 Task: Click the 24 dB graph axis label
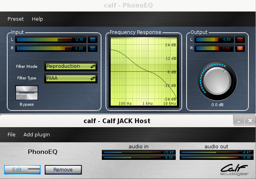(171, 45)
